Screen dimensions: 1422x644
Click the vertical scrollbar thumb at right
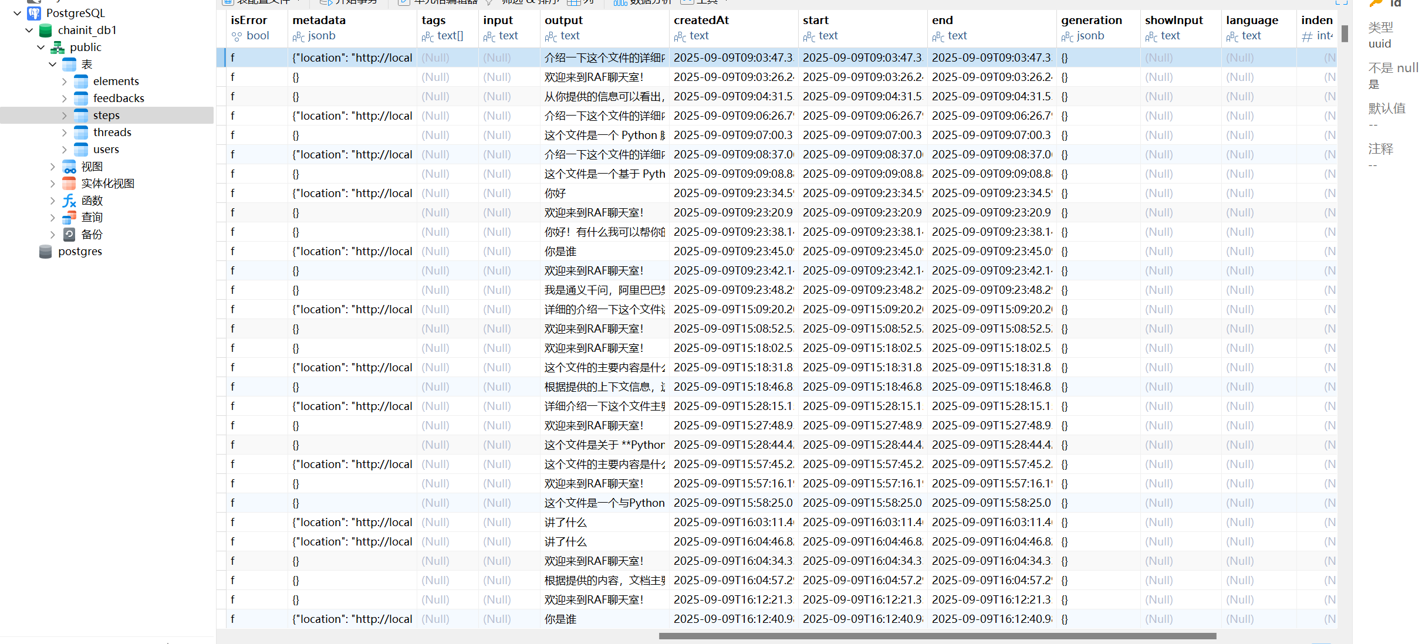(1344, 33)
